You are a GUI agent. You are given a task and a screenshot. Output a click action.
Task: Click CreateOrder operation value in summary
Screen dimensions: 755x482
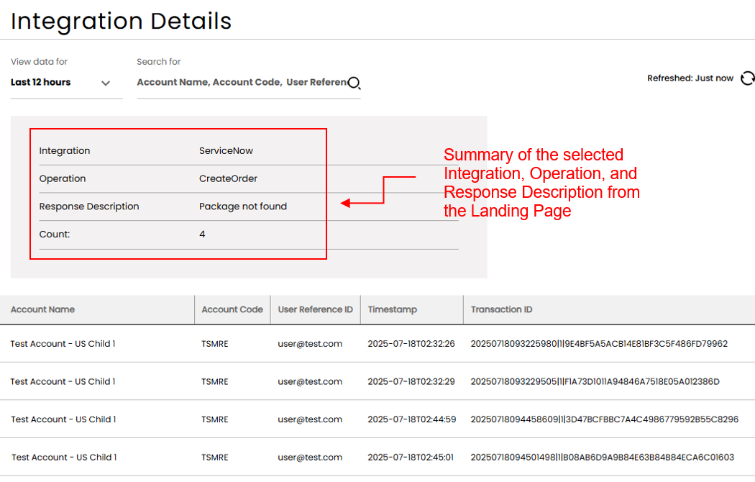point(228,178)
